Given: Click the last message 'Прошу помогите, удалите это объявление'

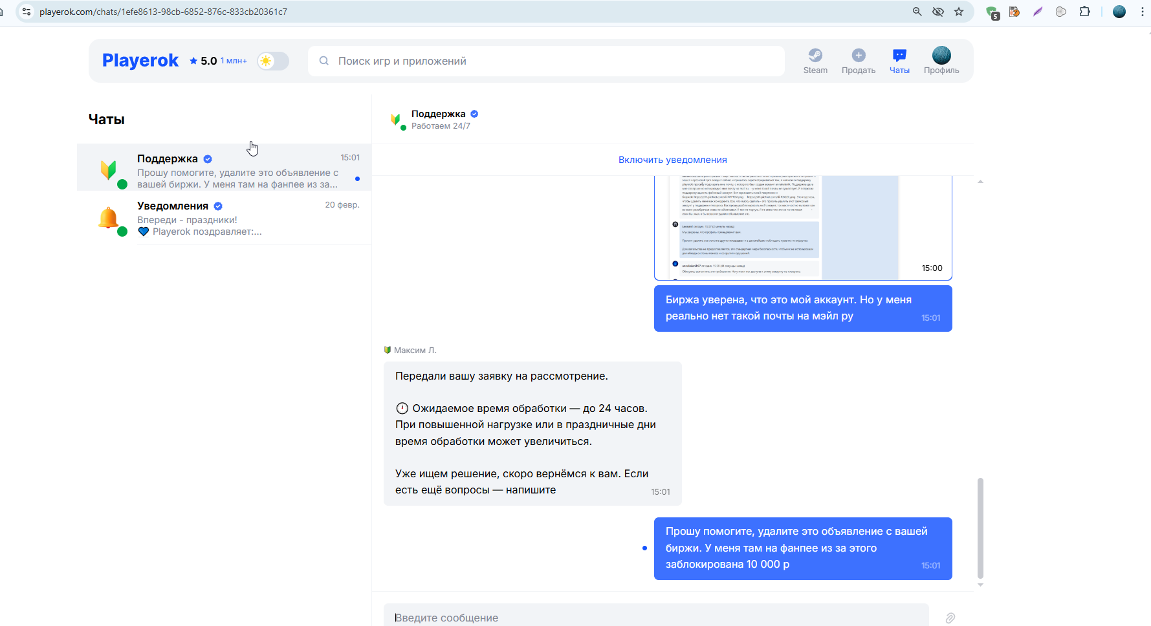Looking at the screenshot, I should pos(803,548).
